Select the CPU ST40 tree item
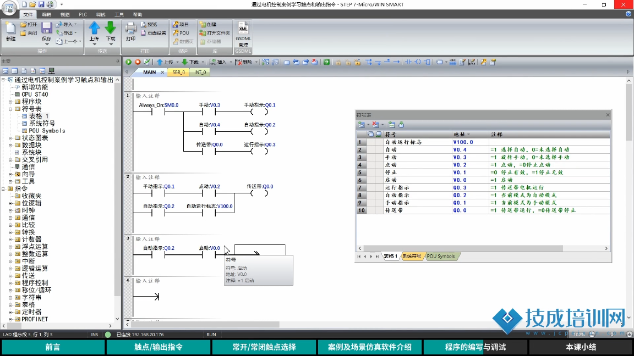Screen dimensions: 634x356 (35, 94)
